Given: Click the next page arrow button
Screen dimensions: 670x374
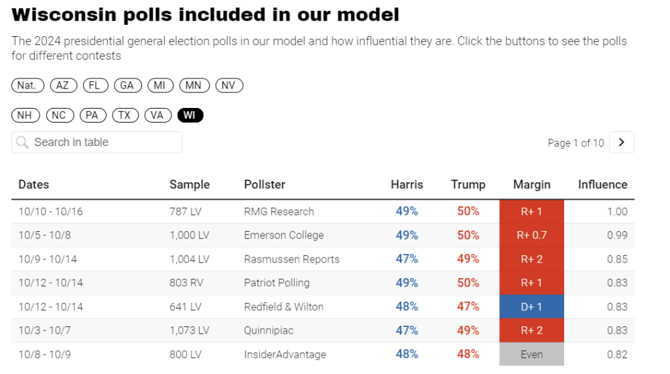Looking at the screenshot, I should pyautogui.click(x=622, y=142).
